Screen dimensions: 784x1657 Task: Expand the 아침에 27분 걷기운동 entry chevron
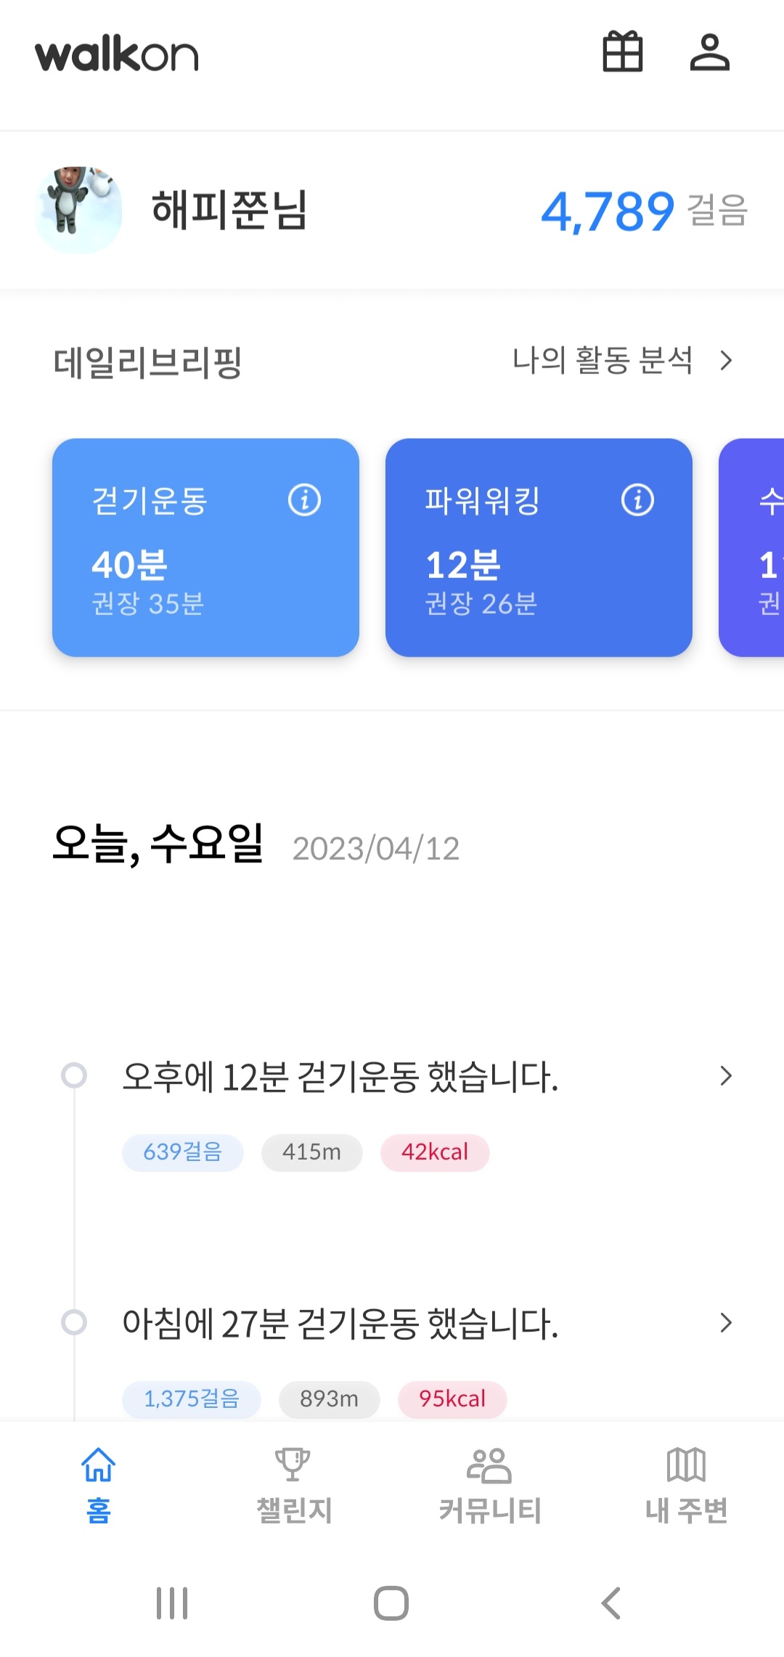pyautogui.click(x=725, y=1322)
